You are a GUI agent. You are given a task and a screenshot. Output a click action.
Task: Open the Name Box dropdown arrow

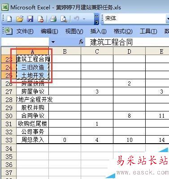pos(53,42)
